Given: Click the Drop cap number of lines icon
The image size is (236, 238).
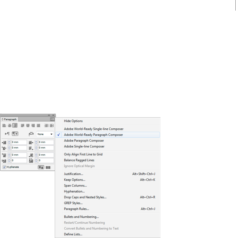Looking at the screenshot, I should pos(4,161).
